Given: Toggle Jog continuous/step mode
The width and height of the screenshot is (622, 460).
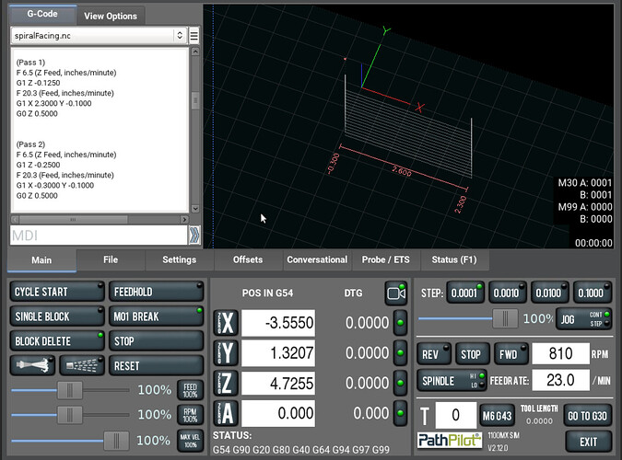Looking at the screenshot, I should click(x=583, y=318).
